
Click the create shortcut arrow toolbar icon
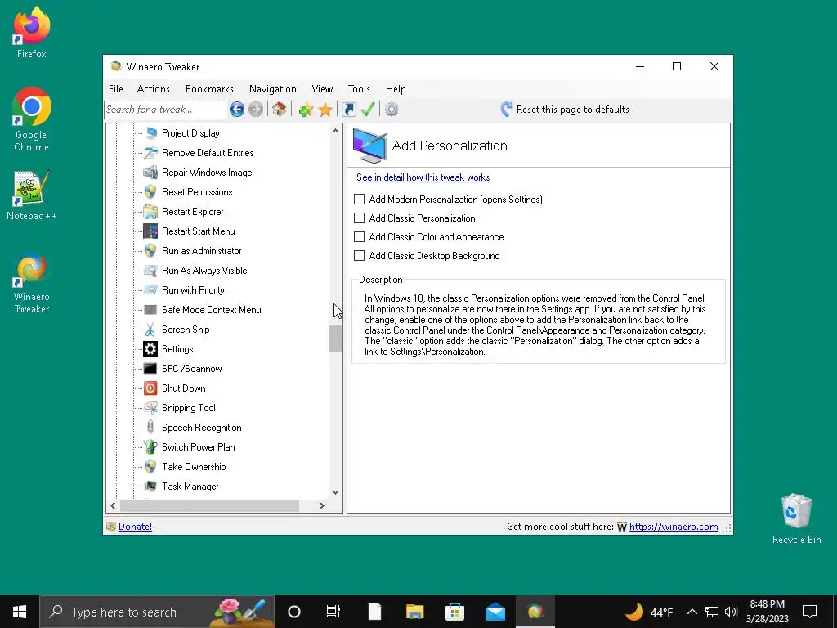tap(349, 110)
